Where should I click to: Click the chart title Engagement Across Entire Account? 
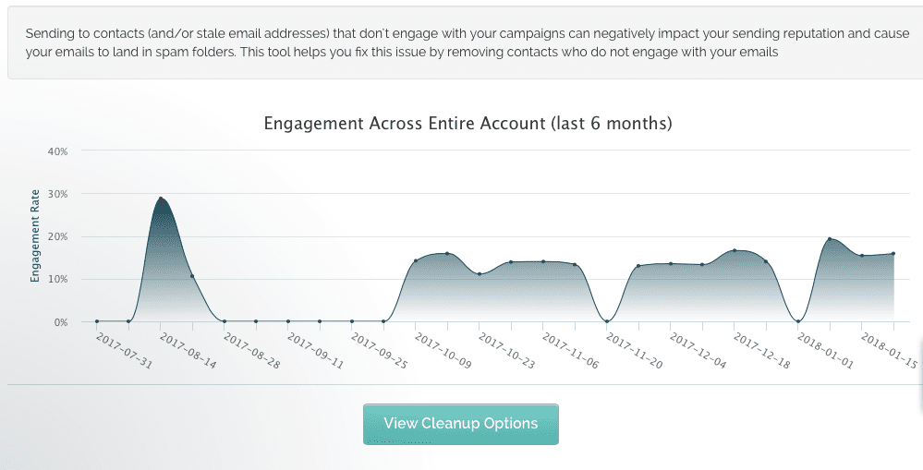(x=468, y=124)
